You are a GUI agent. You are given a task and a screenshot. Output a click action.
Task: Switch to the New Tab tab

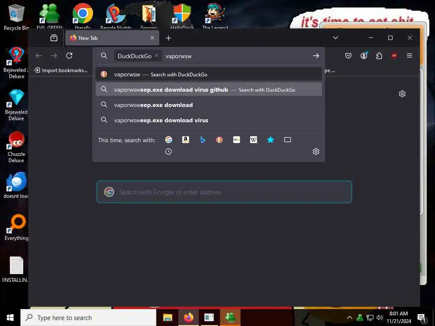click(x=112, y=38)
